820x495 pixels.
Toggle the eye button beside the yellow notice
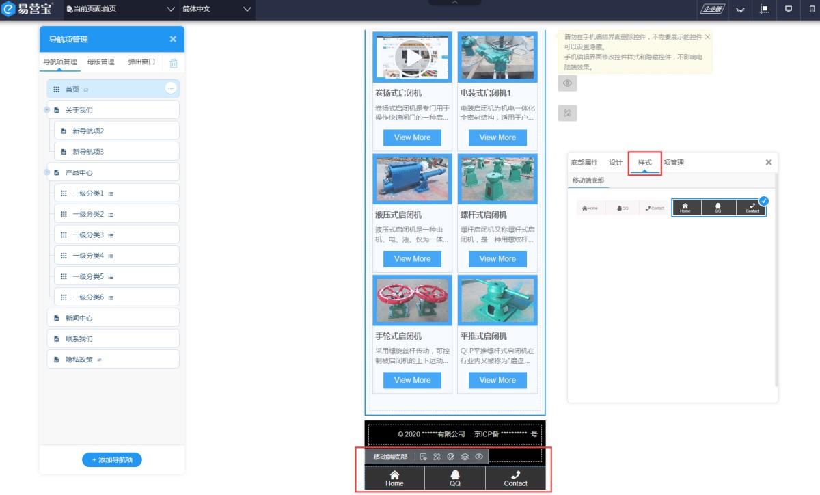pos(567,83)
